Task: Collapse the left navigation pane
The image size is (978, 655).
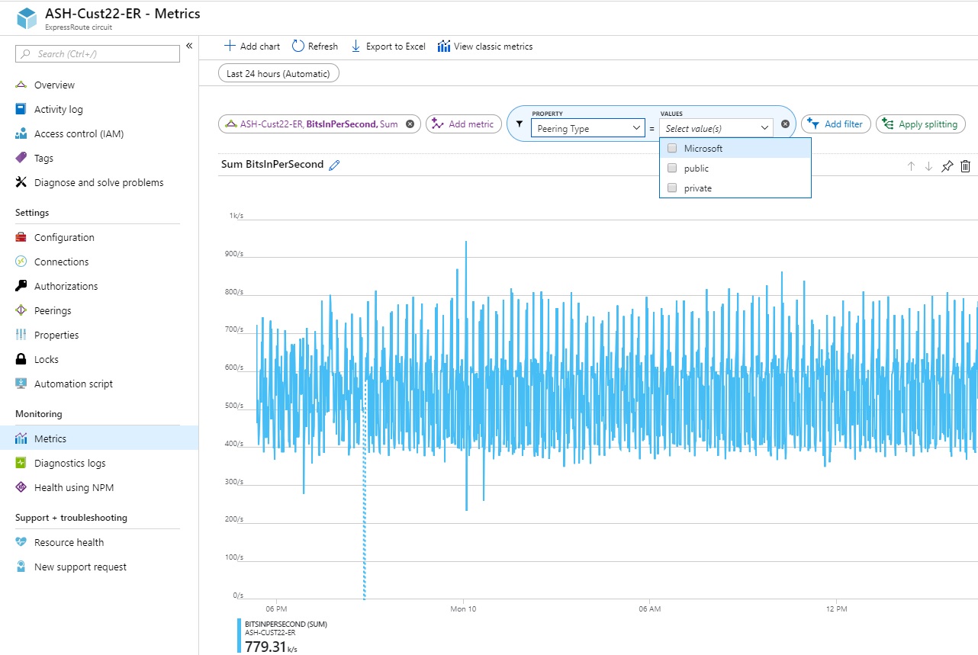Action: tap(189, 46)
